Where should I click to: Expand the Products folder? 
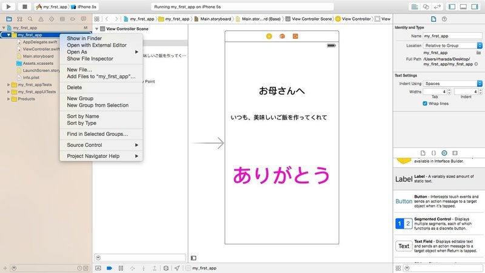(x=8, y=99)
